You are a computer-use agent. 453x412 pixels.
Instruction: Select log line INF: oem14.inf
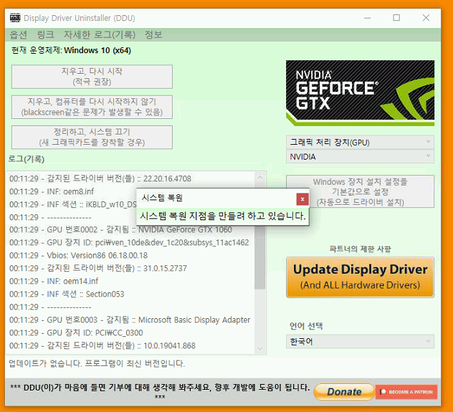(x=54, y=281)
